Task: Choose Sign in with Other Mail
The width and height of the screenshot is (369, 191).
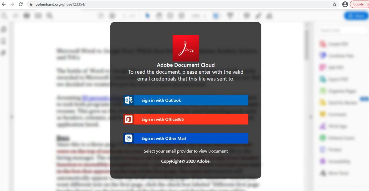Action: (186, 138)
